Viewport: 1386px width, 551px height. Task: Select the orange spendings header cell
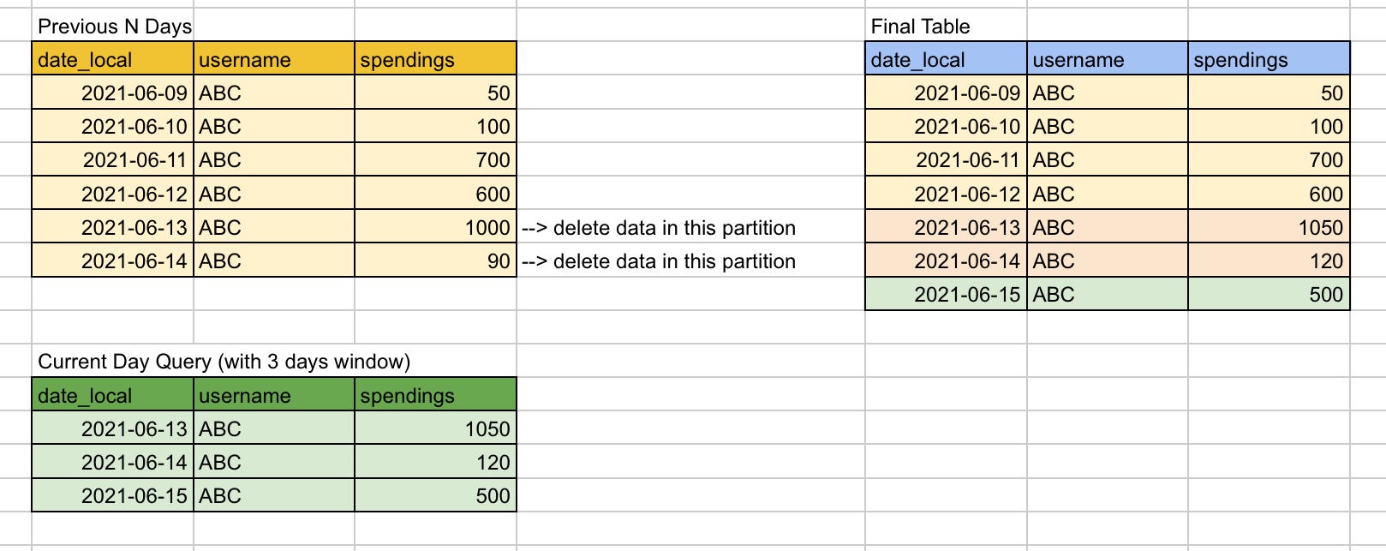[x=435, y=59]
